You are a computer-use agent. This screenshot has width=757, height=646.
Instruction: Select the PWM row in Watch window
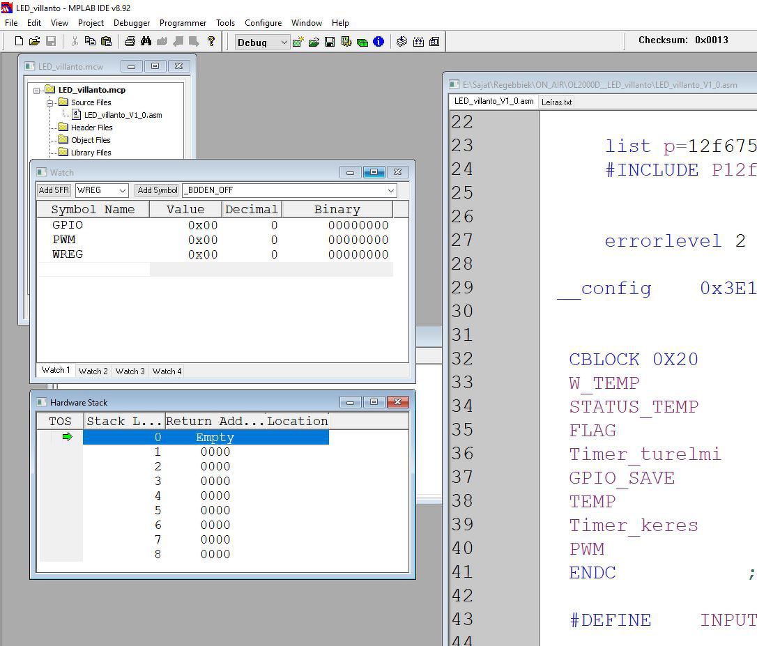[64, 240]
